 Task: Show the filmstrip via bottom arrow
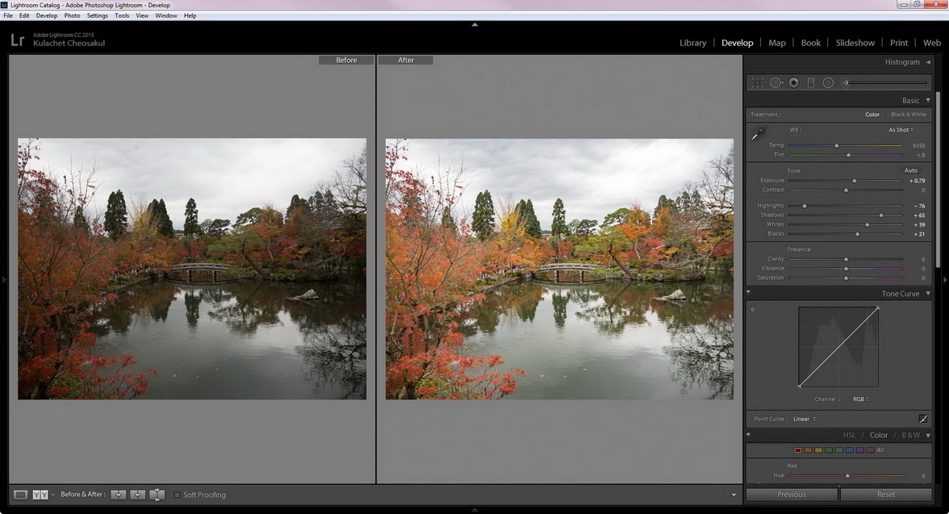(x=474, y=510)
